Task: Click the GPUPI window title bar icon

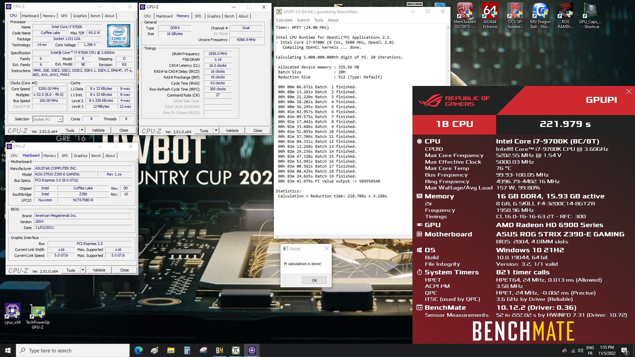Action: [279, 12]
